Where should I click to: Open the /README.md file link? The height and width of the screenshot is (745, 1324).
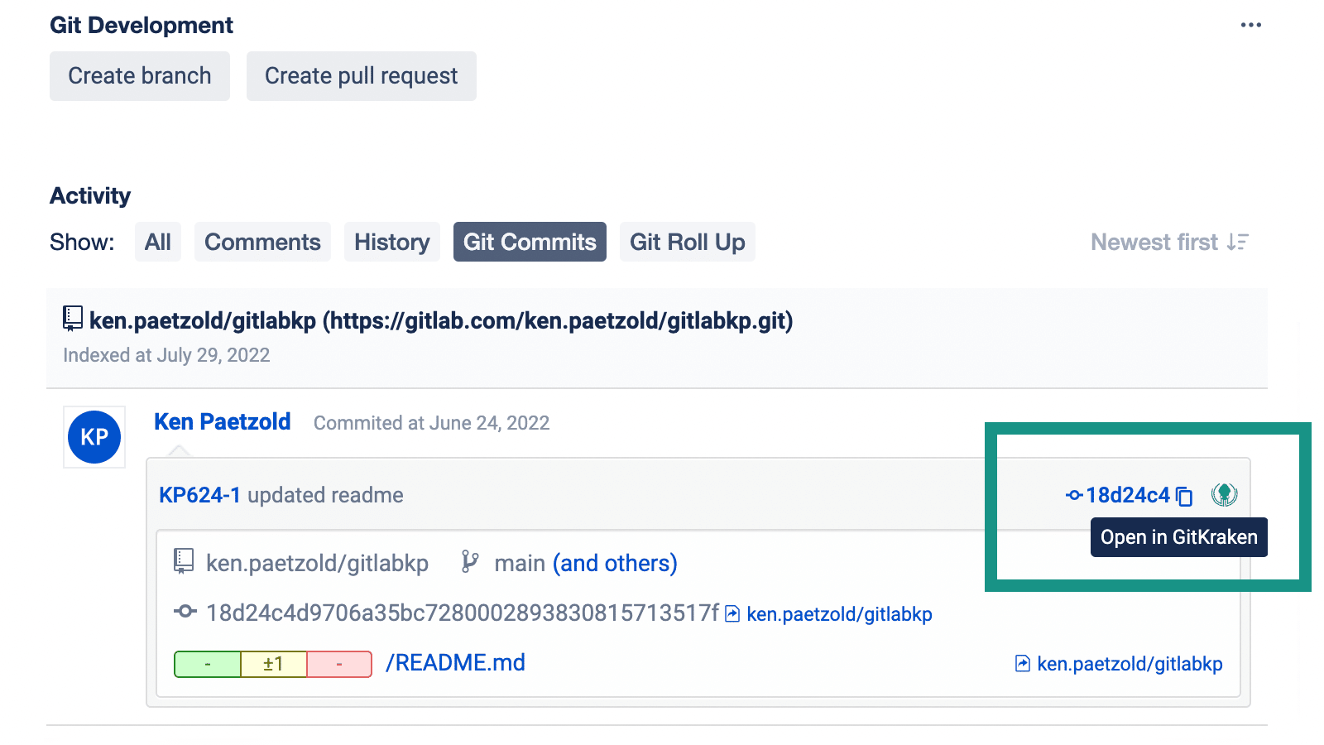point(455,663)
